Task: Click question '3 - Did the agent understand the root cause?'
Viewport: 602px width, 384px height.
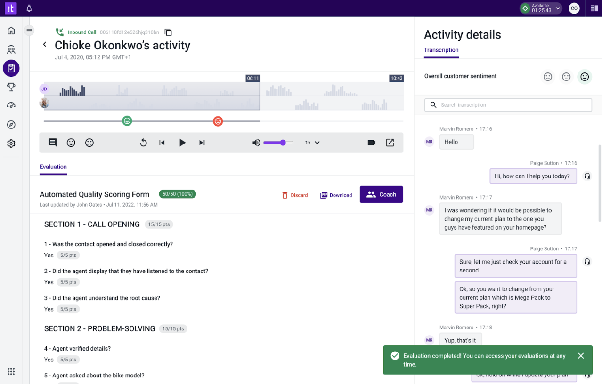Action: pos(102,298)
